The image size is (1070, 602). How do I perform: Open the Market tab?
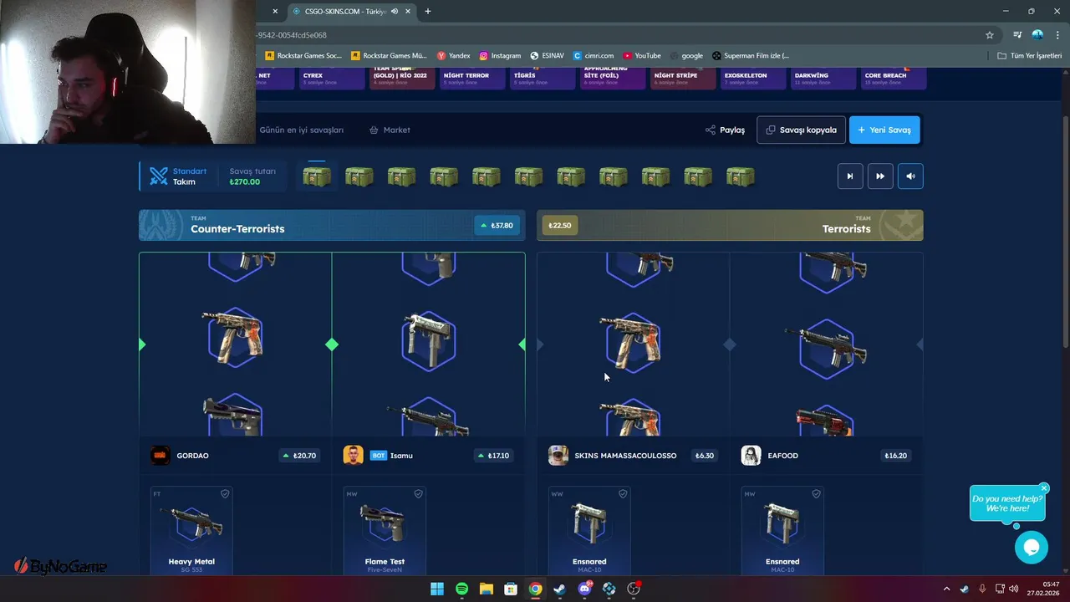390,130
